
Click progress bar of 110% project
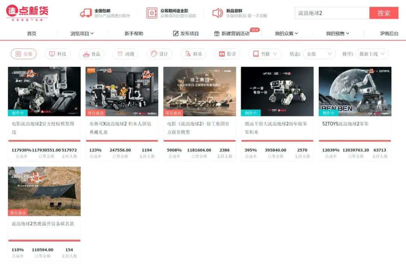(44, 240)
